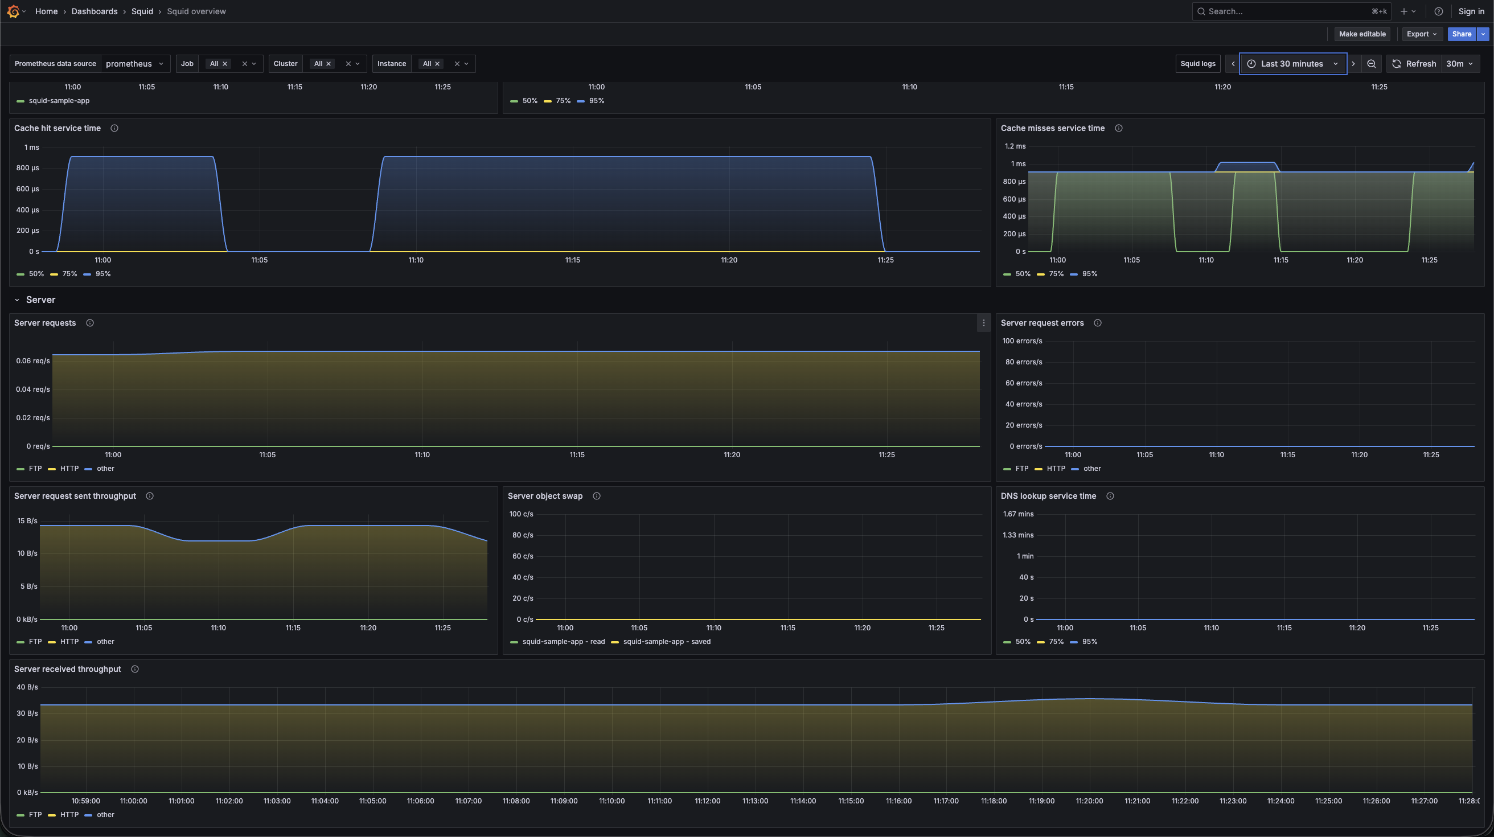Viewport: 1494px width, 837px height.
Task: Click the Squid breadcrumb item
Action: pos(142,11)
